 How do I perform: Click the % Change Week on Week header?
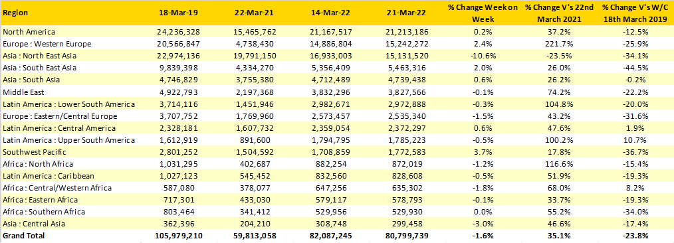point(485,13)
